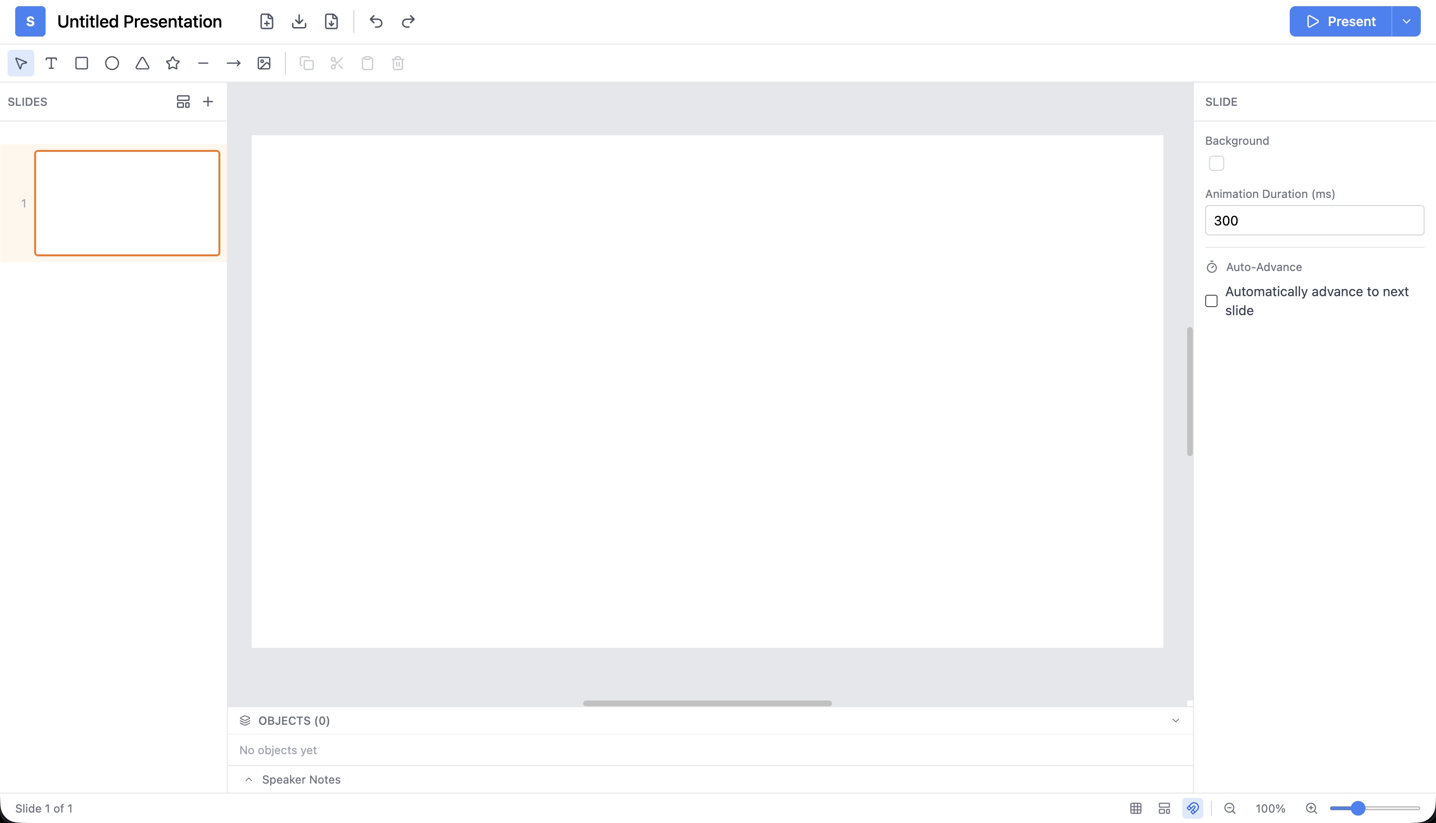Screen dimensions: 1436x823
Task: Click the blue S app logo
Action: coord(30,21)
